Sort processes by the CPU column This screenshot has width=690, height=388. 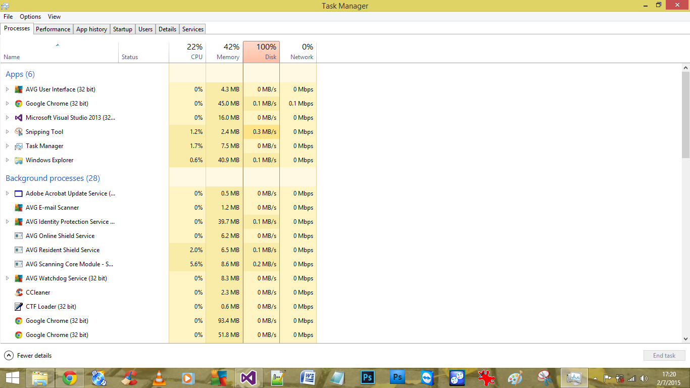[x=187, y=52]
